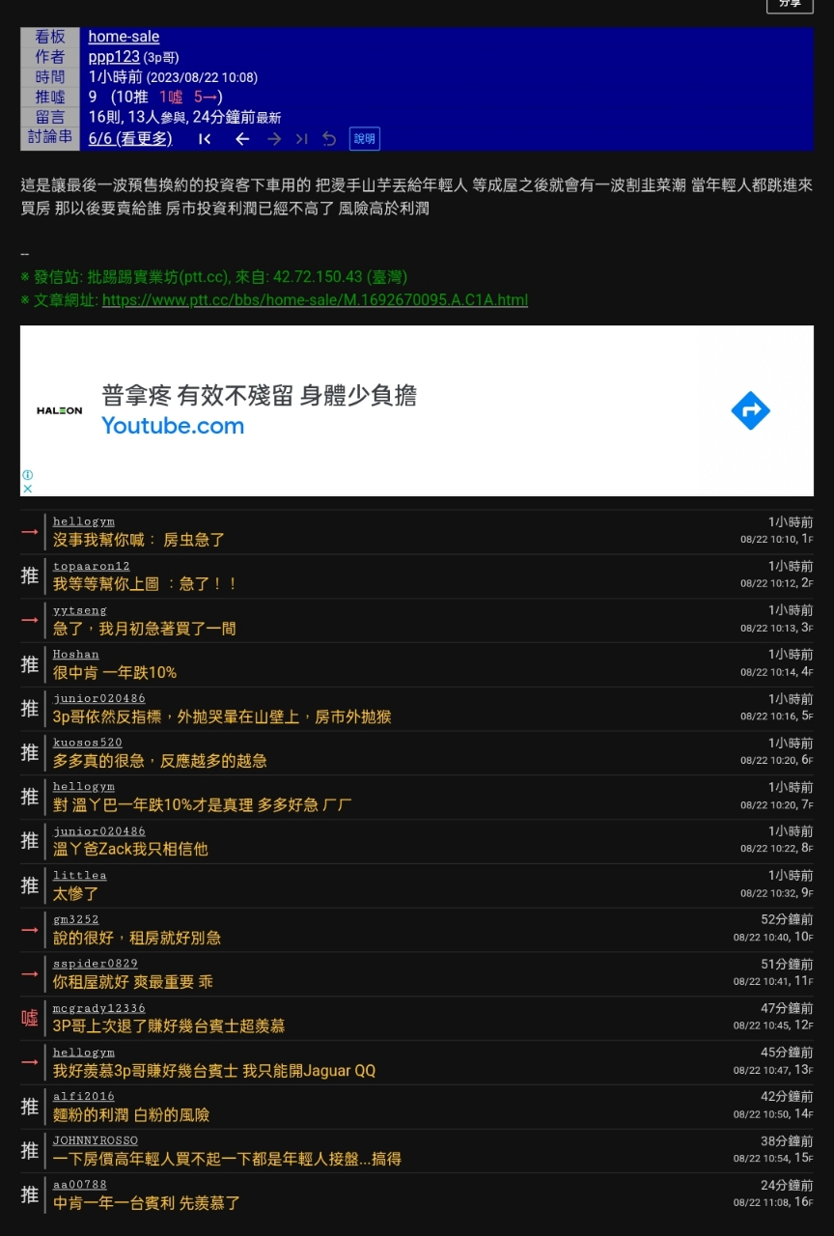Click the blue ad direction arrow icon
Image resolution: width=834 pixels, height=1236 pixels.
click(750, 410)
